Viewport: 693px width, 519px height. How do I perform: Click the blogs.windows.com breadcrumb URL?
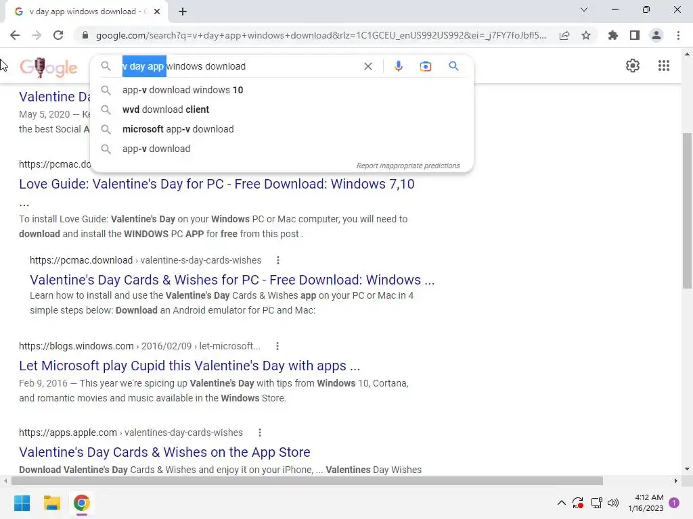point(139,346)
